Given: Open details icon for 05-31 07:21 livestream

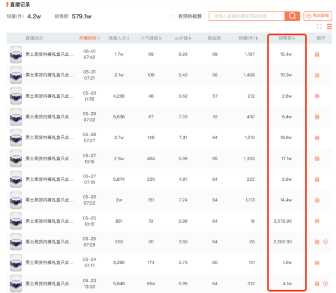Looking at the screenshot, I should pyautogui.click(x=317, y=75).
